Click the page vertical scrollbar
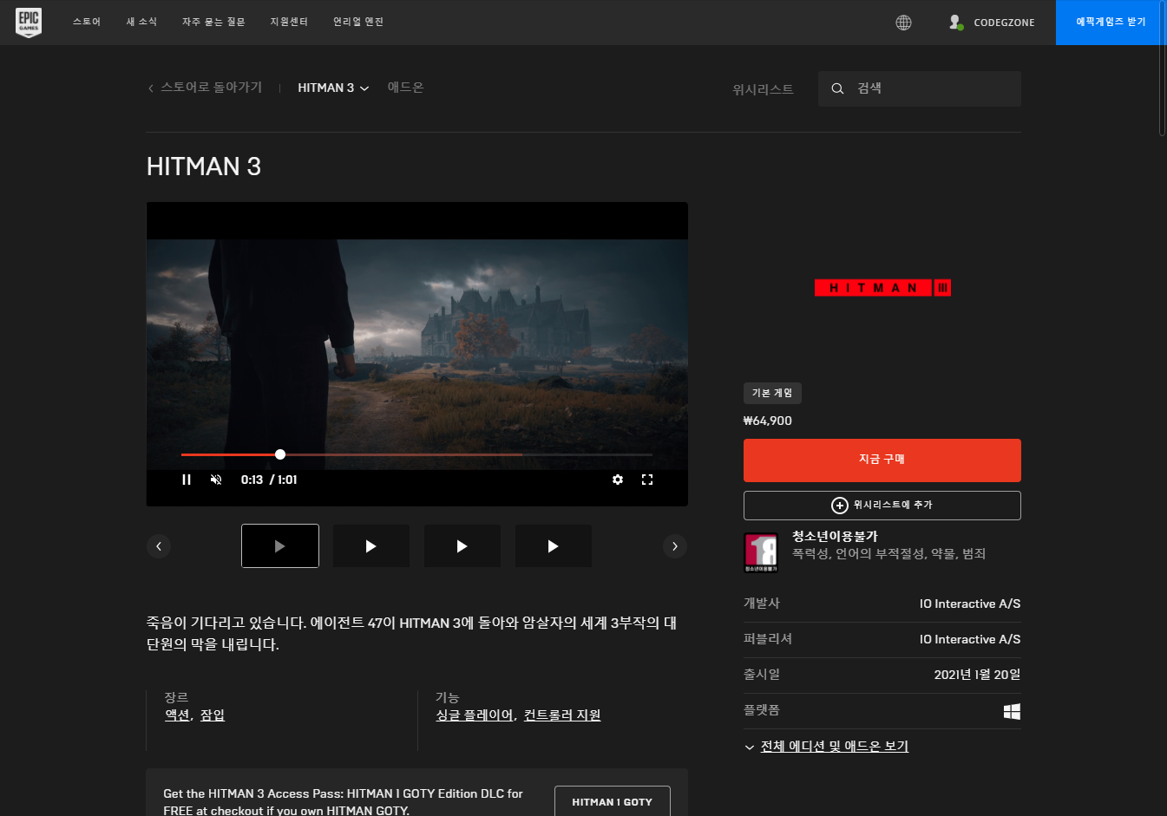 pos(1163,68)
